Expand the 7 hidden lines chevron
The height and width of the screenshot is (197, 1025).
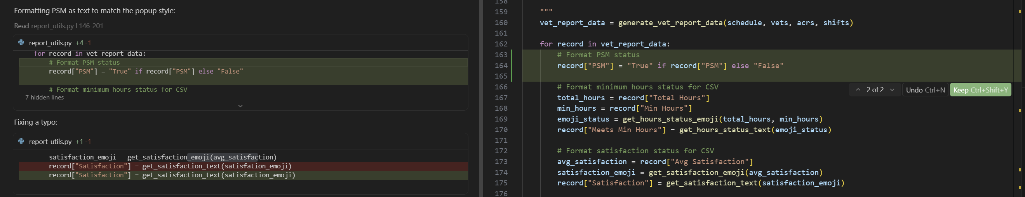240,106
